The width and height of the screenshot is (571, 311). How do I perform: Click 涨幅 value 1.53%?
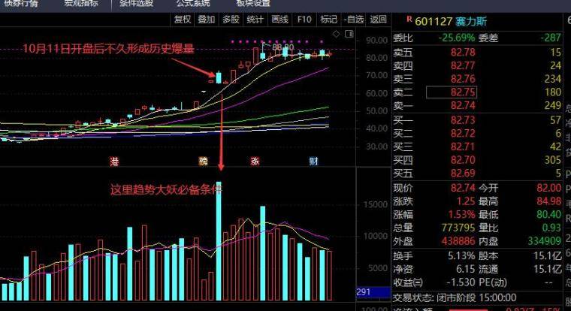(461, 215)
